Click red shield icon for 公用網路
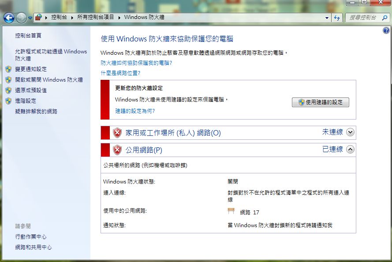Viewport: 392px width, 262px height. 117,150
